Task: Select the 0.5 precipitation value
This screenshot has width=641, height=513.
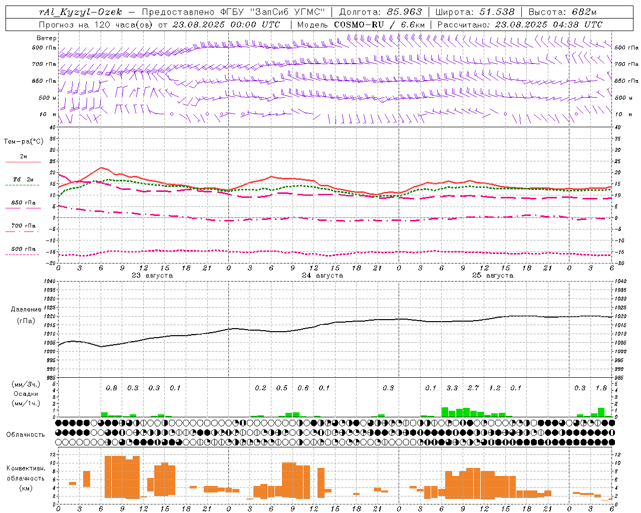Action: coord(282,388)
